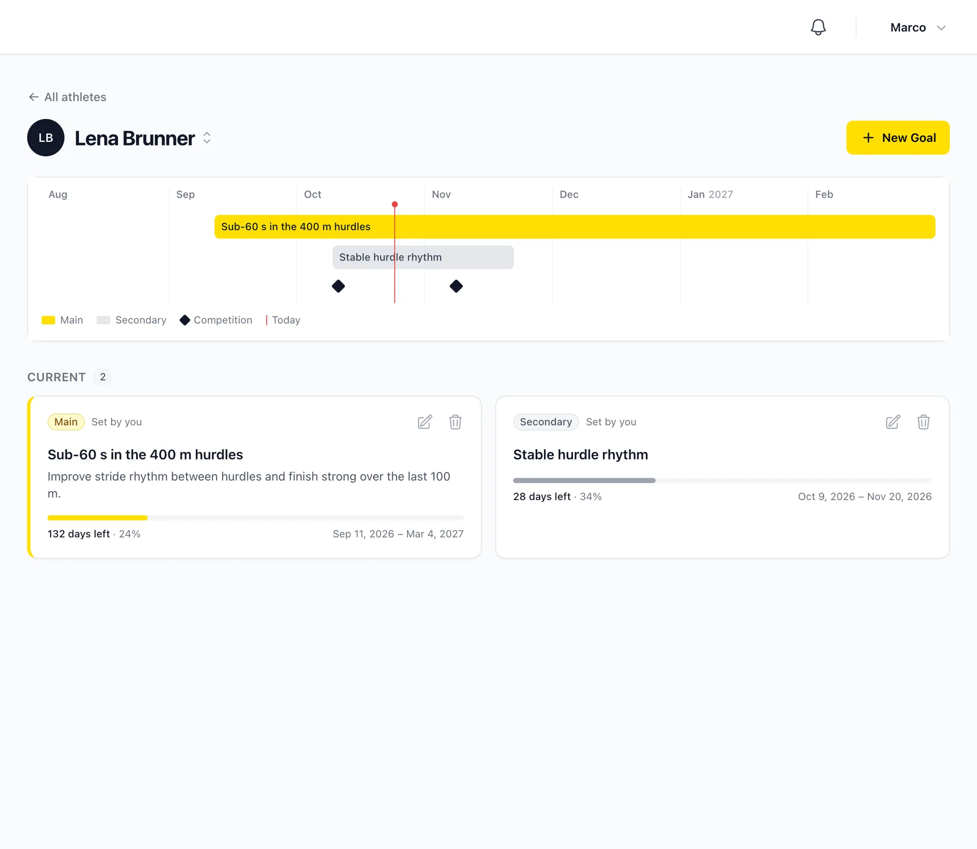Click the Aug month label
Image resolution: width=977 pixels, height=849 pixels.
point(58,194)
